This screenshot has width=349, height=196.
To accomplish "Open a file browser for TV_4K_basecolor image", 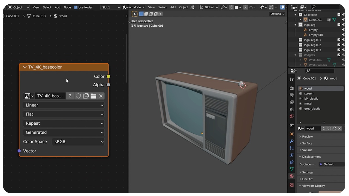I will tap(93, 96).
